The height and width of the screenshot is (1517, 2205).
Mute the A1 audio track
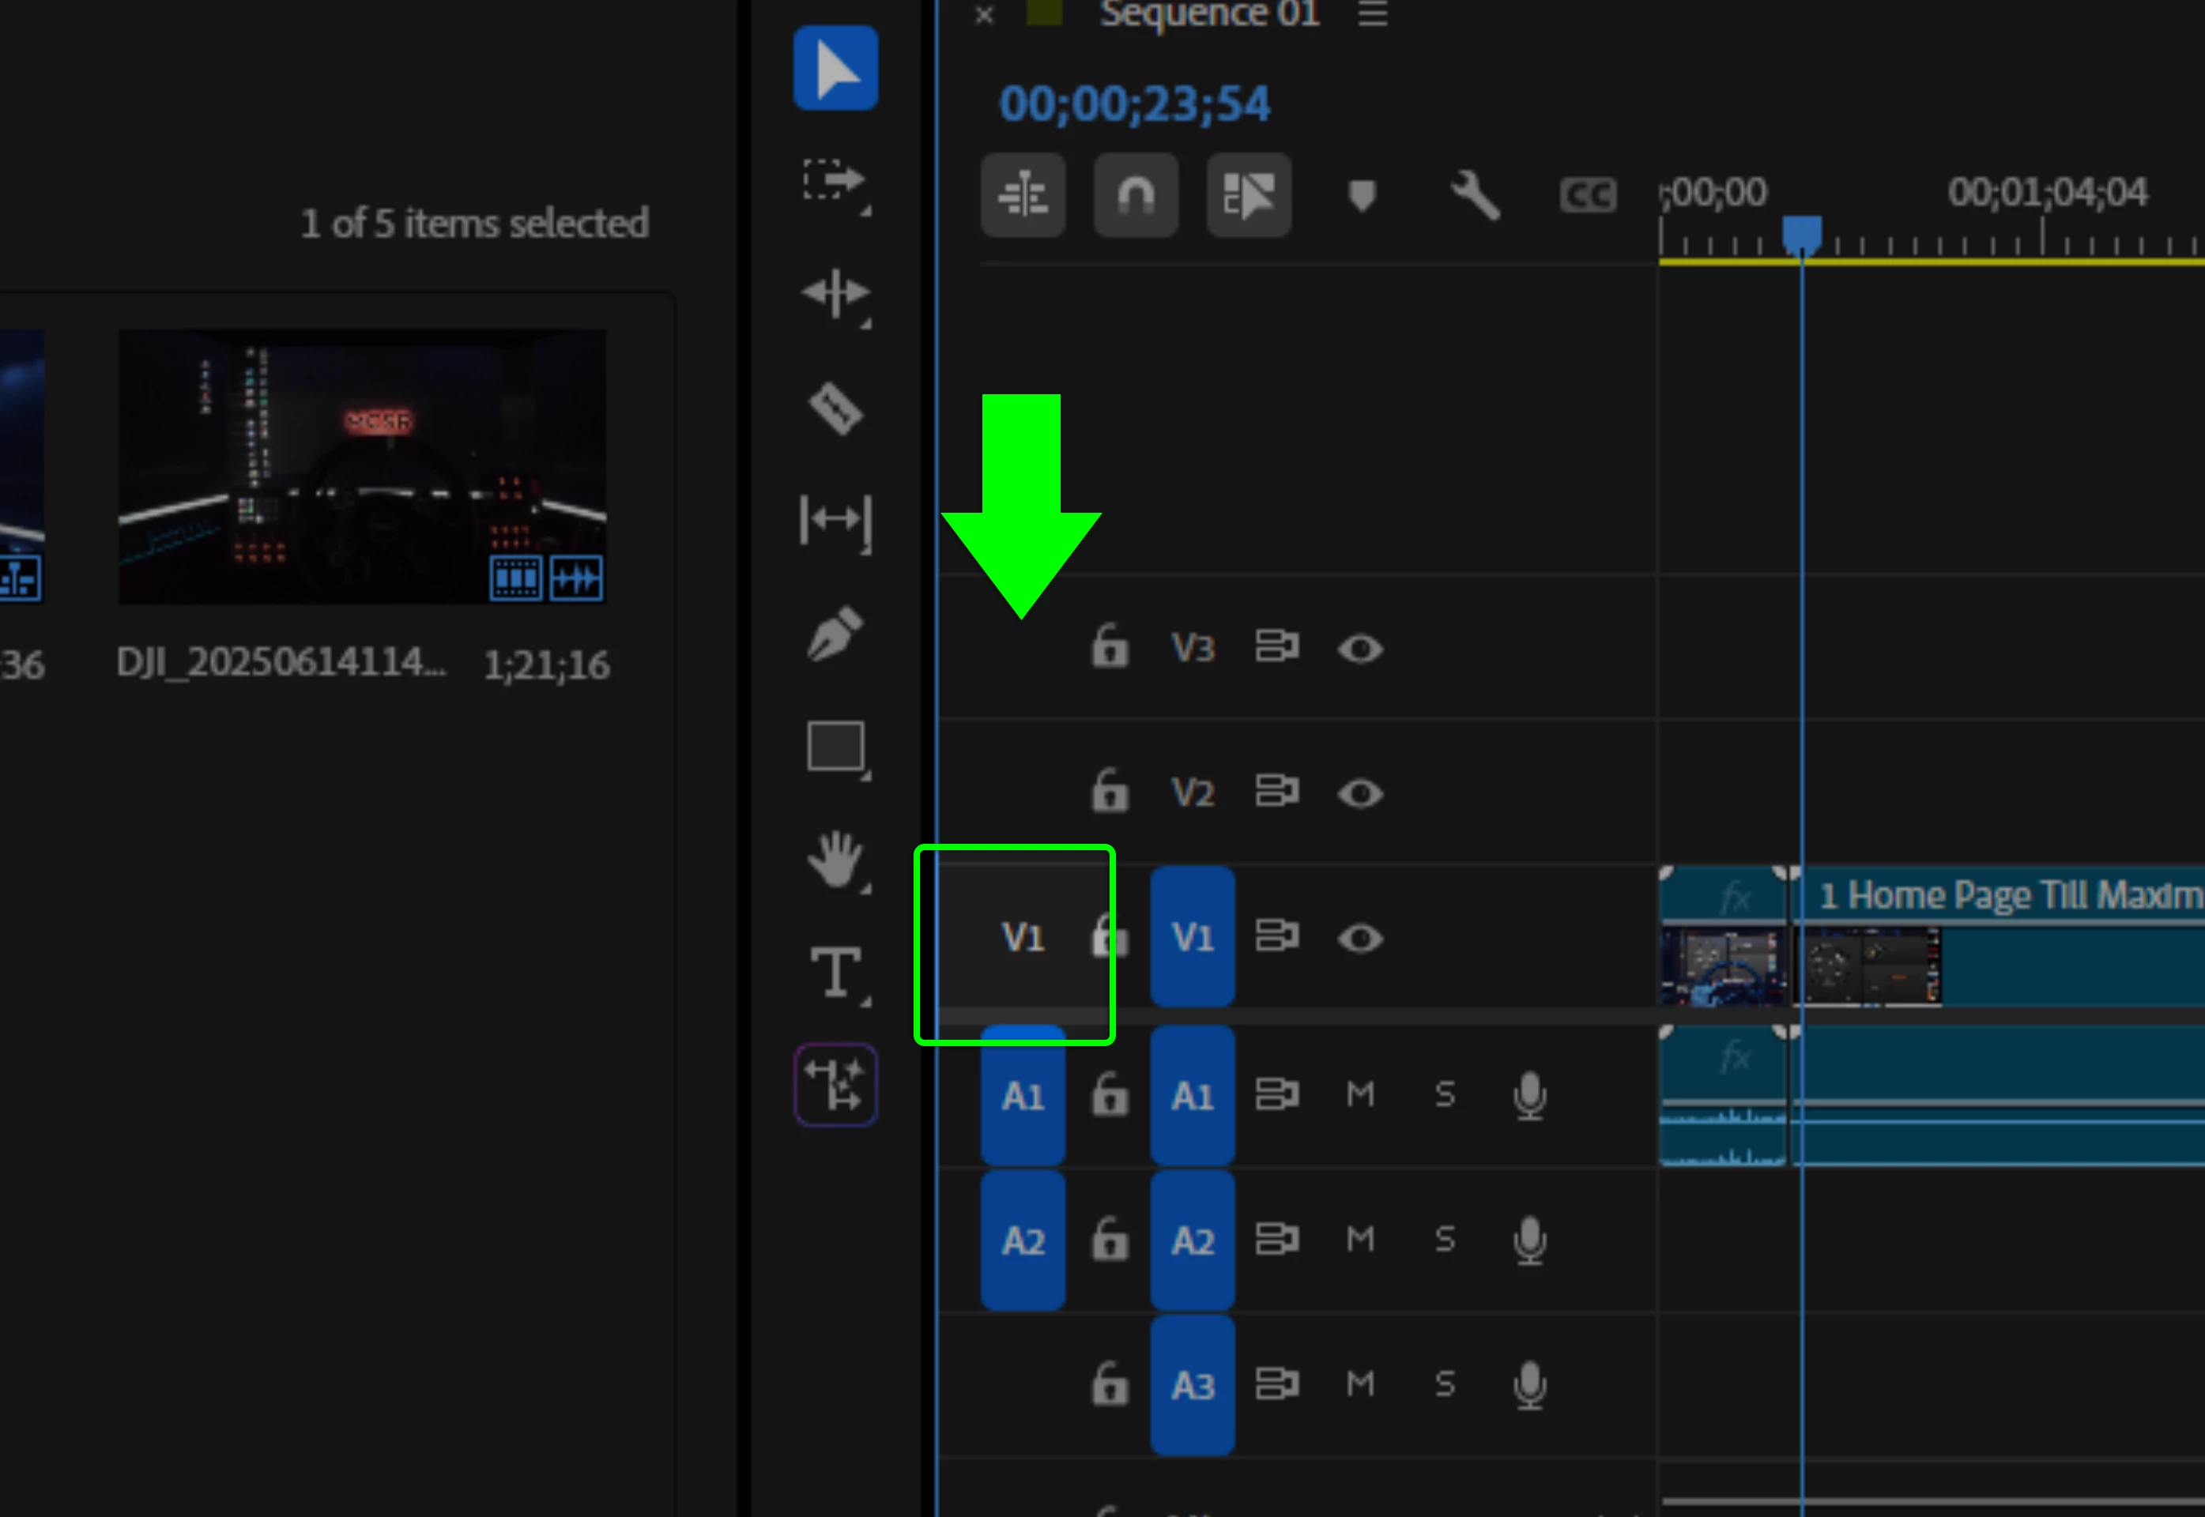pos(1359,1095)
